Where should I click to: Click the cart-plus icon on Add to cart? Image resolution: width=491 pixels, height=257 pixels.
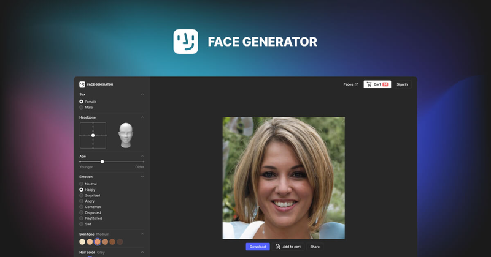278,247
